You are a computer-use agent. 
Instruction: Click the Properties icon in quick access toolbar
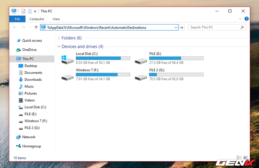pos(23,11)
